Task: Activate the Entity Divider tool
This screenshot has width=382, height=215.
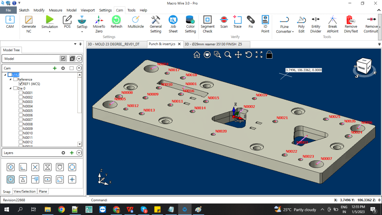Action: pyautogui.click(x=316, y=24)
